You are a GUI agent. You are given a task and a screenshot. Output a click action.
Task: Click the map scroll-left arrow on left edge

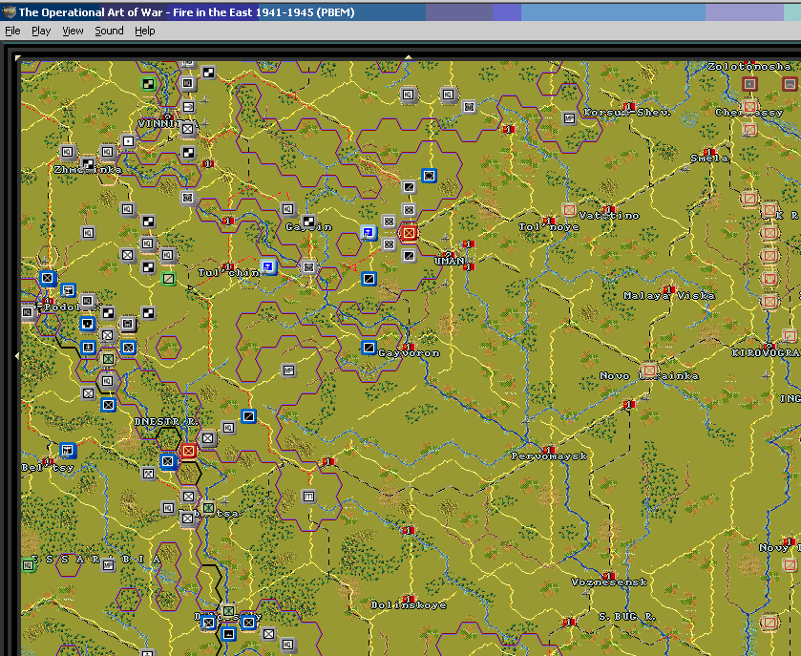17,355
